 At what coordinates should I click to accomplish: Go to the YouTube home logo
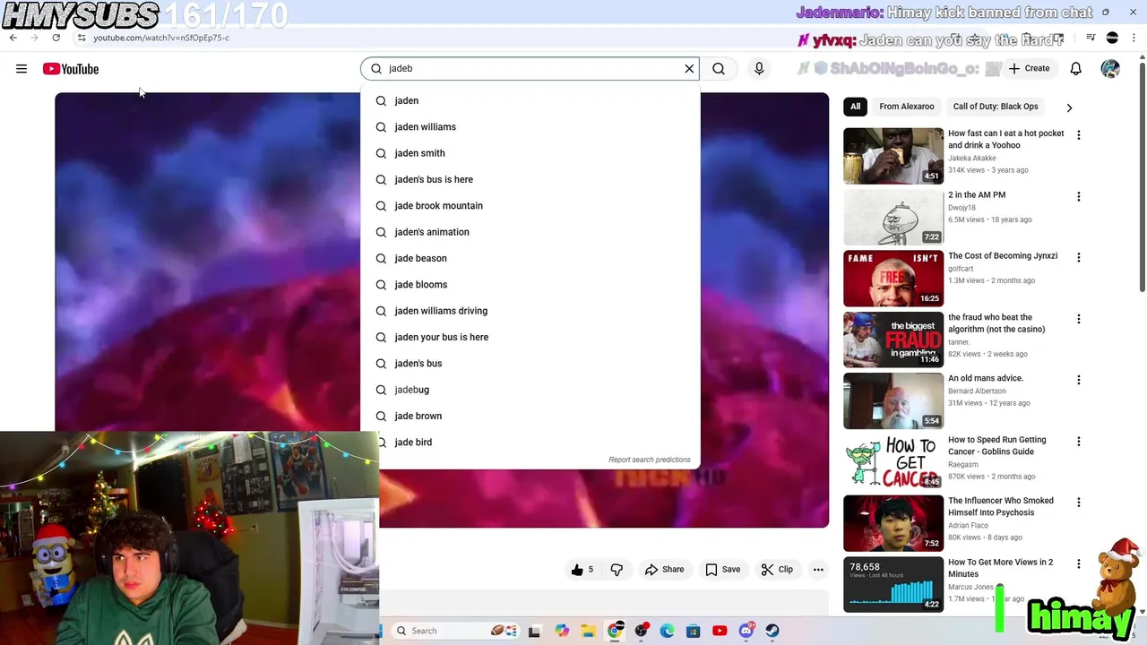coord(71,69)
